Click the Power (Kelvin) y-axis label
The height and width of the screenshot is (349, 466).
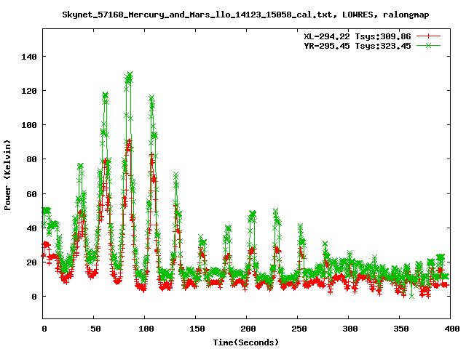(x=7, y=175)
